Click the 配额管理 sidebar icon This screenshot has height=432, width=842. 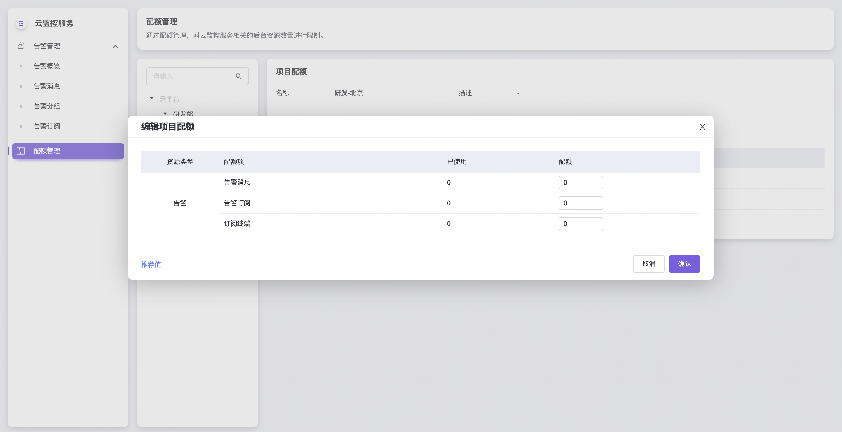pyautogui.click(x=21, y=151)
